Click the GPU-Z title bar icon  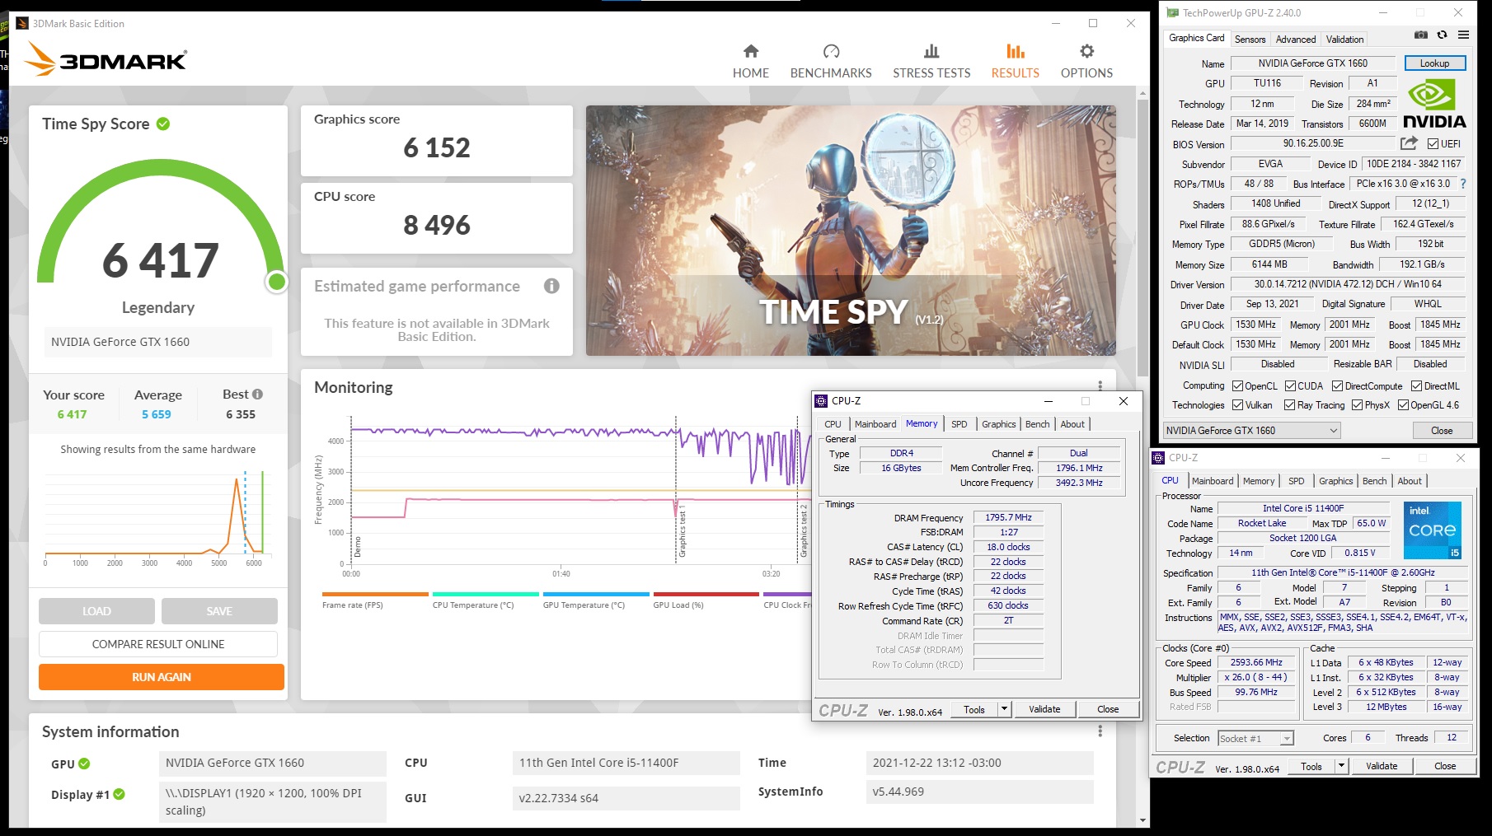tap(1172, 12)
